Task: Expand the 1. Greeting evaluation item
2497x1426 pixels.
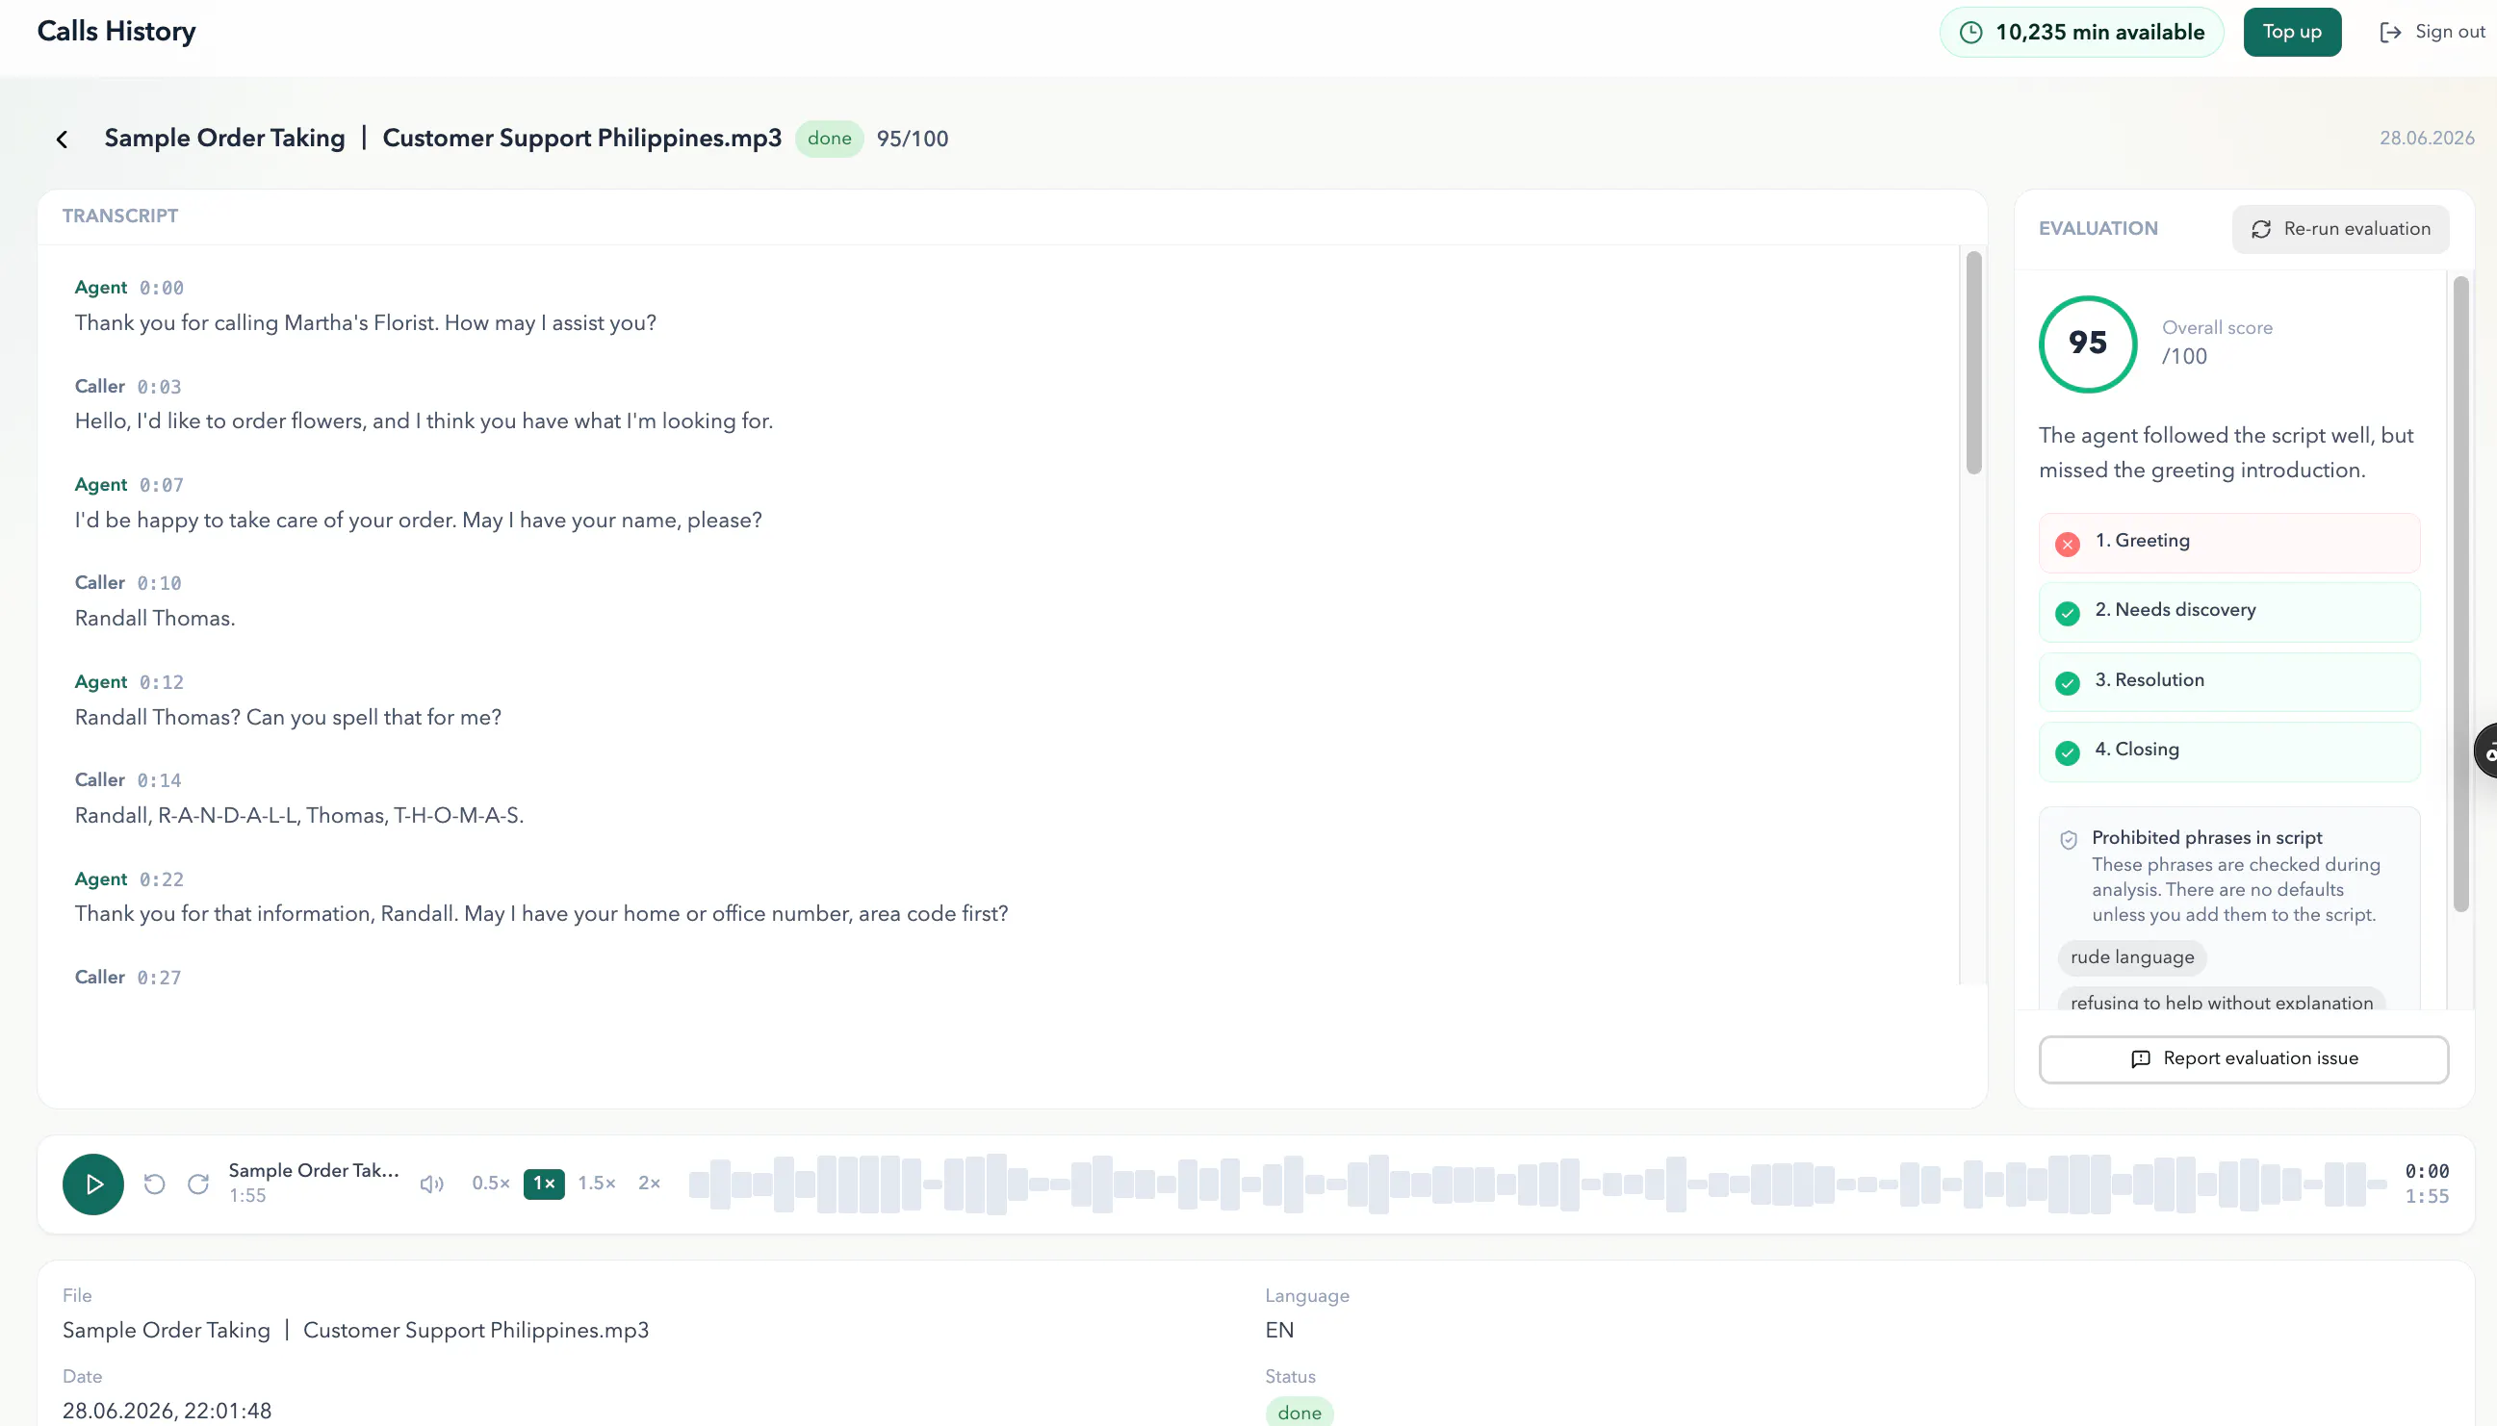Action: 2228,543
